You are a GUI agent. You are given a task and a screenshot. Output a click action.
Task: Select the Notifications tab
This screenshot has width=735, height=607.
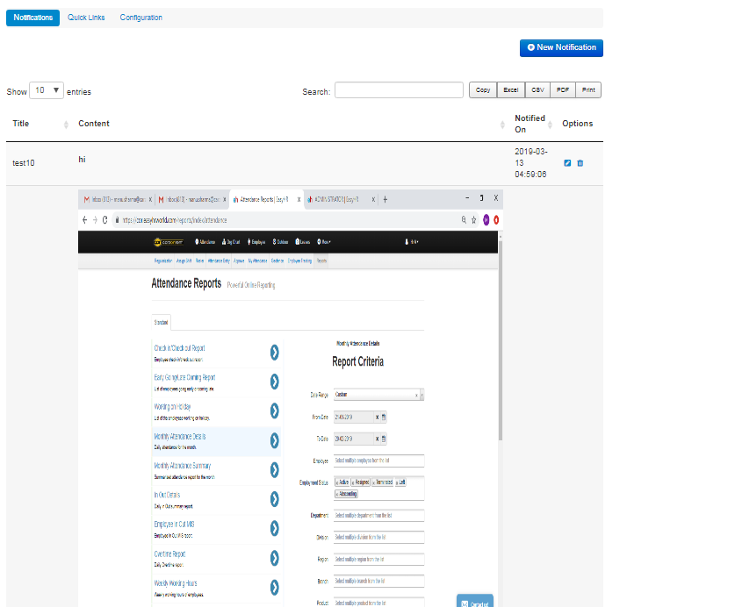[32, 18]
